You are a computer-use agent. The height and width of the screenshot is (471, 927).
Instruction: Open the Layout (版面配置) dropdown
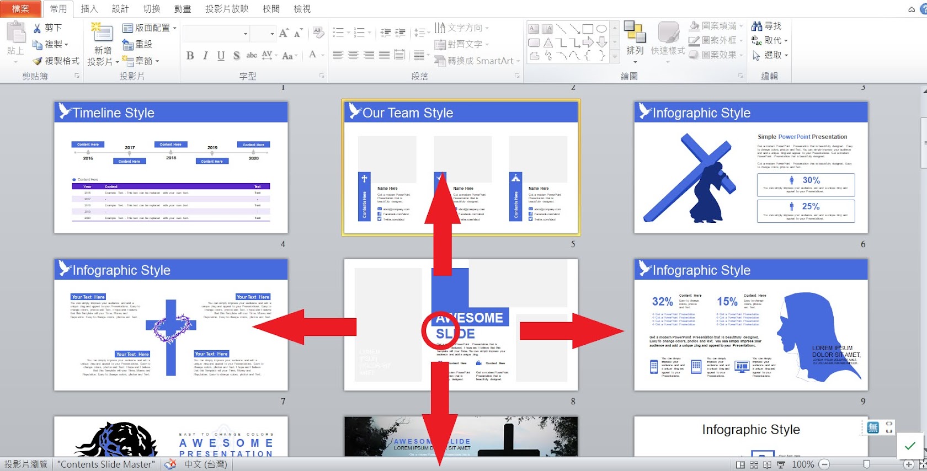tap(149, 28)
